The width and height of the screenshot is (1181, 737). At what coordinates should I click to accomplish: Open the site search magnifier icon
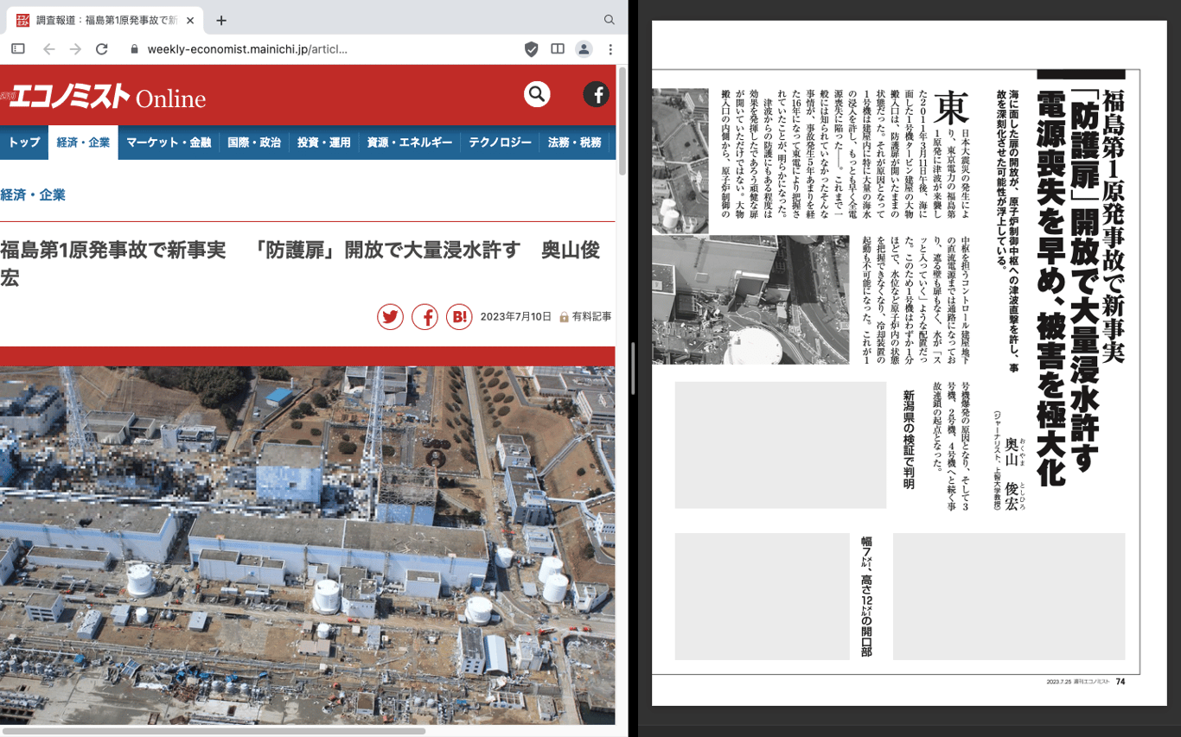[537, 94]
